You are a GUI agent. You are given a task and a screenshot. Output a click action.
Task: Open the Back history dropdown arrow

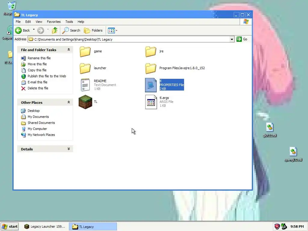point(34,30)
